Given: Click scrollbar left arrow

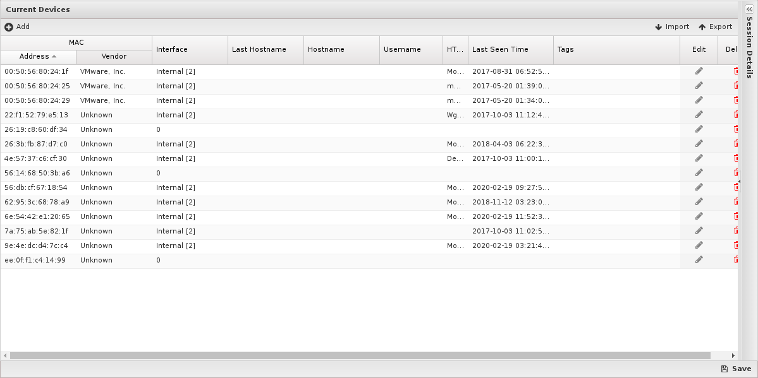Looking at the screenshot, I should [x=5, y=356].
